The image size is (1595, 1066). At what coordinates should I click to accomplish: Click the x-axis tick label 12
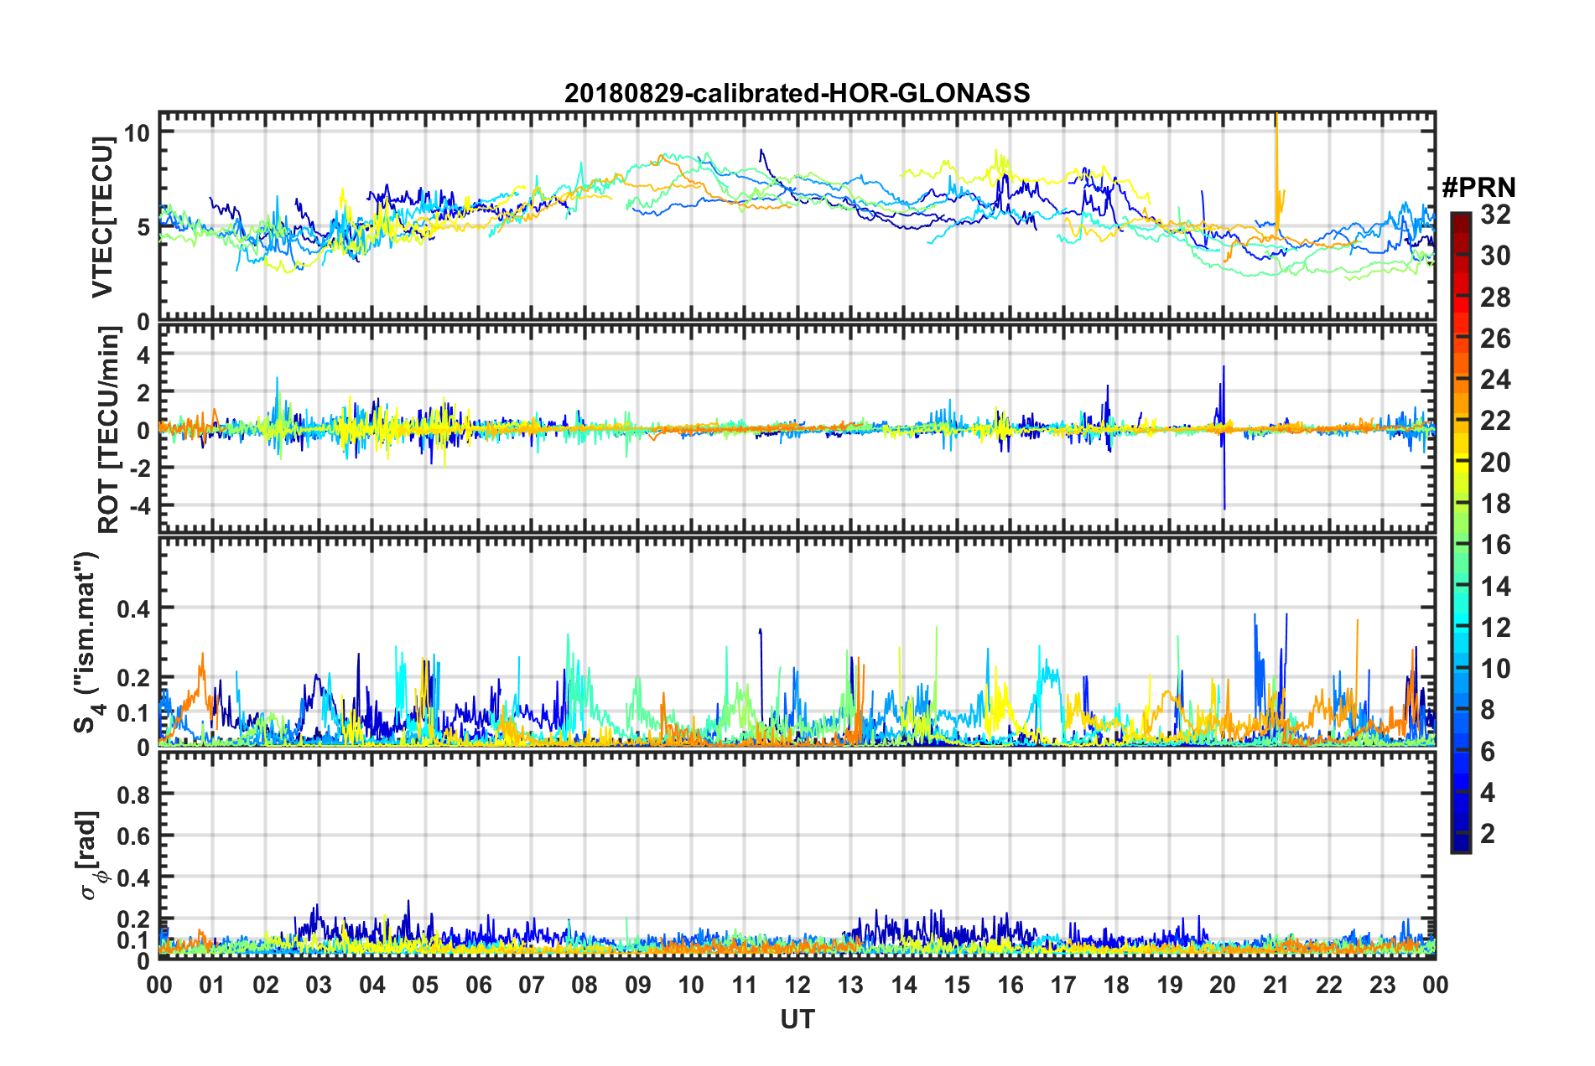797,985
